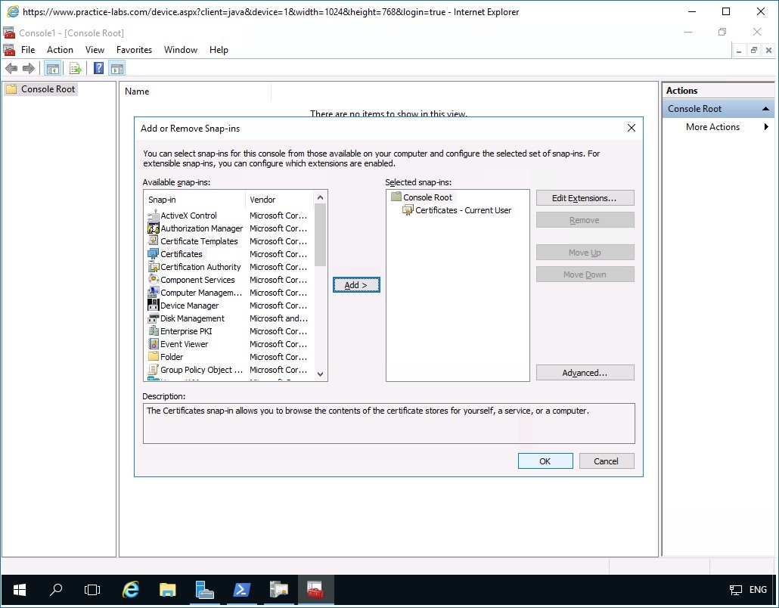Toggle the console tree pane visibility
This screenshot has height=608, width=779.
[52, 67]
